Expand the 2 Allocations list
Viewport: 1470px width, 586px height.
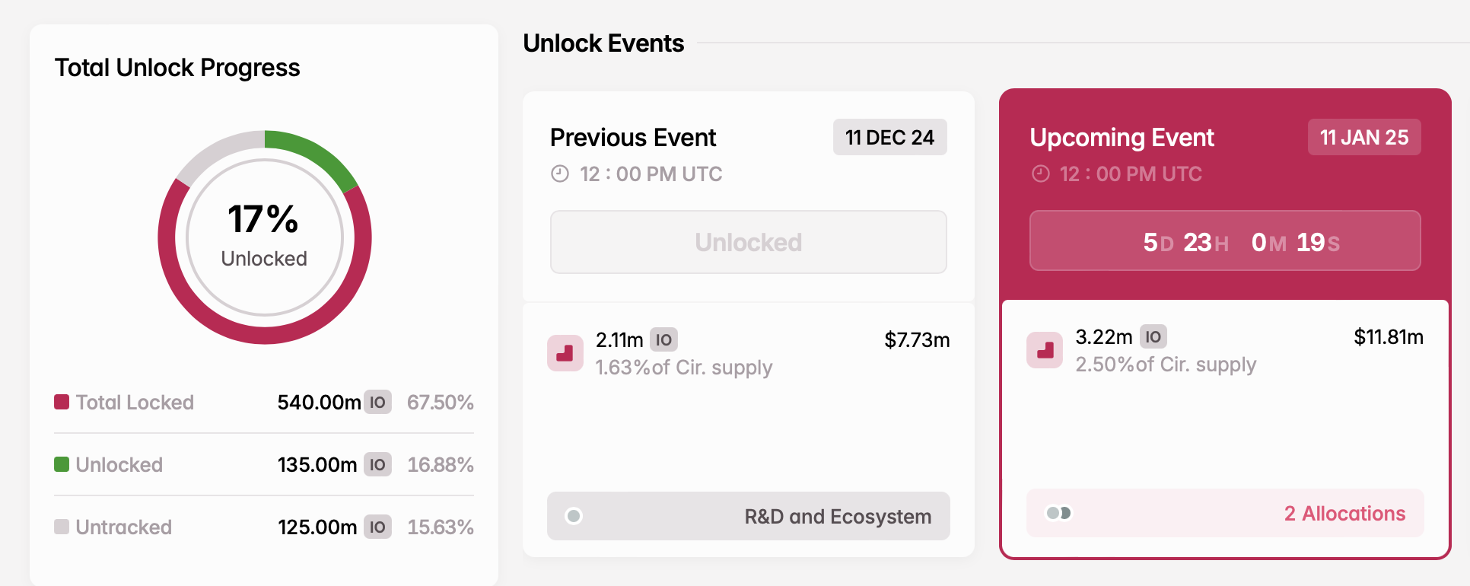coord(1344,514)
